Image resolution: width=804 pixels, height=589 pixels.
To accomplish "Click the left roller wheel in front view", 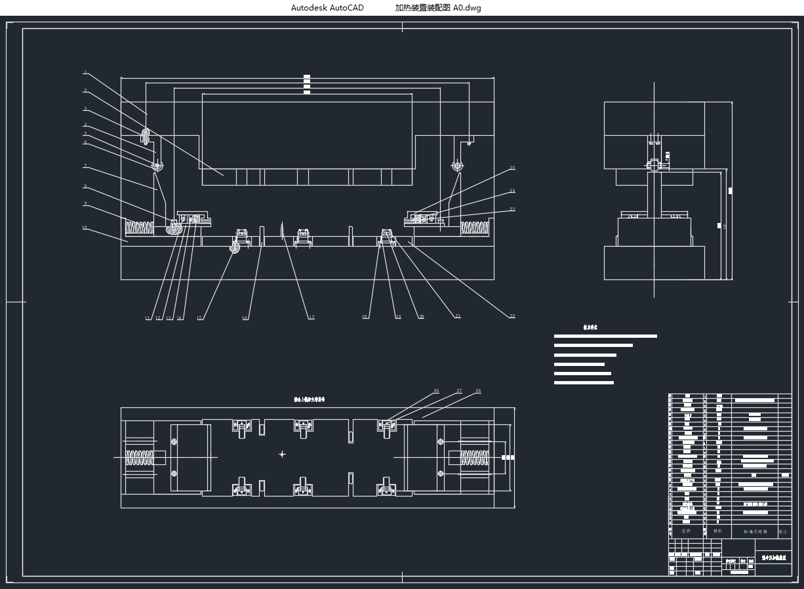I will tap(157, 166).
